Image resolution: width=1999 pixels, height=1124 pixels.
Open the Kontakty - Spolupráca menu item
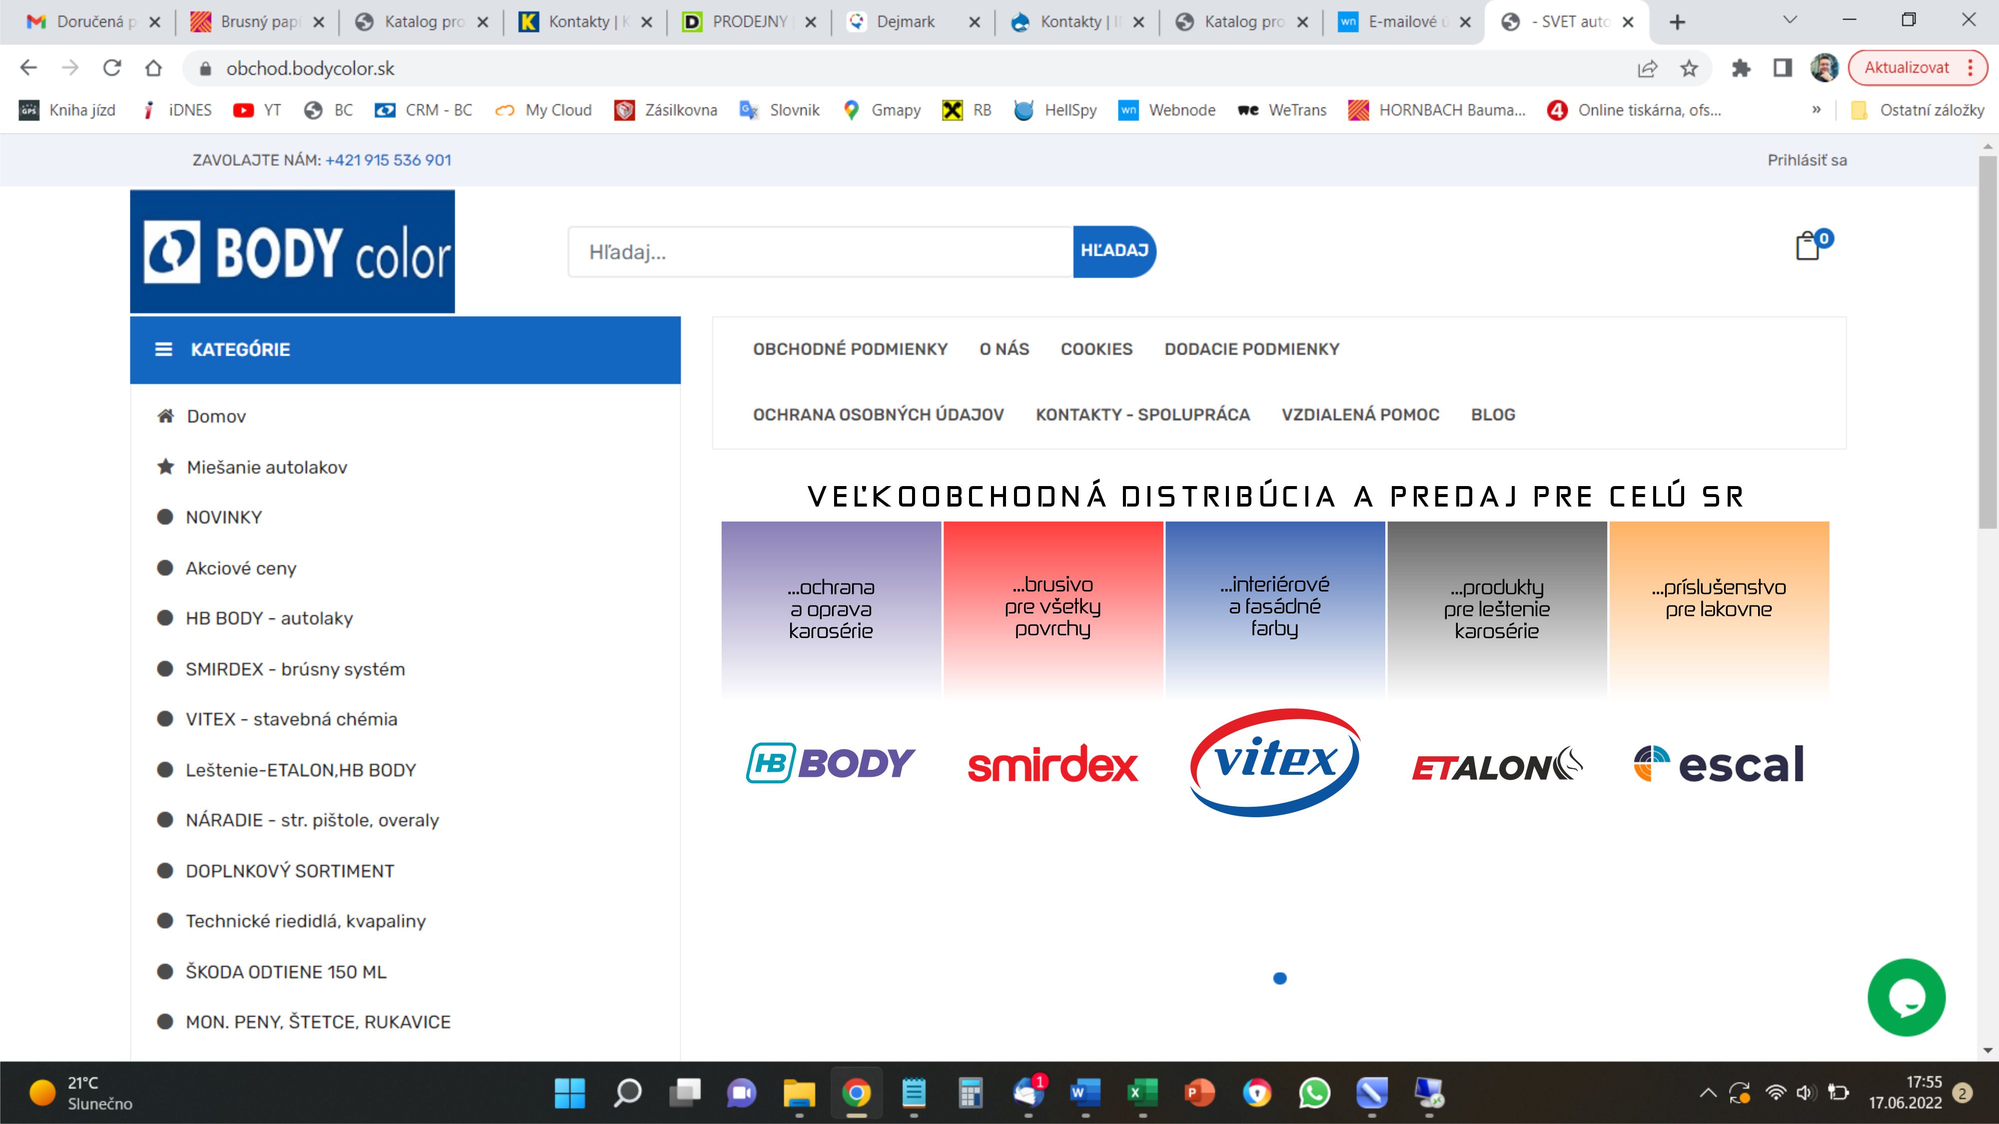click(x=1142, y=415)
